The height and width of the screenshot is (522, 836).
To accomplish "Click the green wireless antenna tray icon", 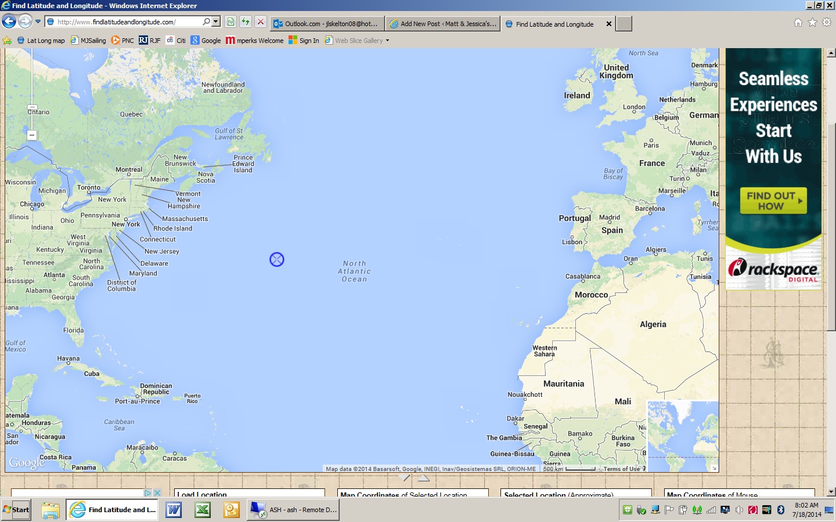I will tap(697, 510).
